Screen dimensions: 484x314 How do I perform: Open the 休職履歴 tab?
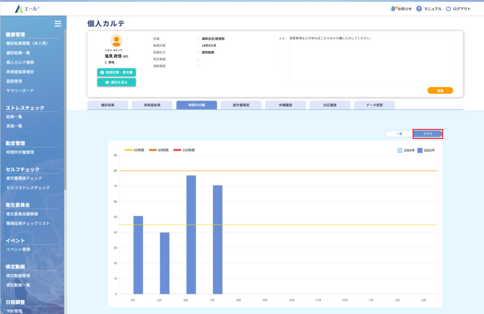point(285,105)
